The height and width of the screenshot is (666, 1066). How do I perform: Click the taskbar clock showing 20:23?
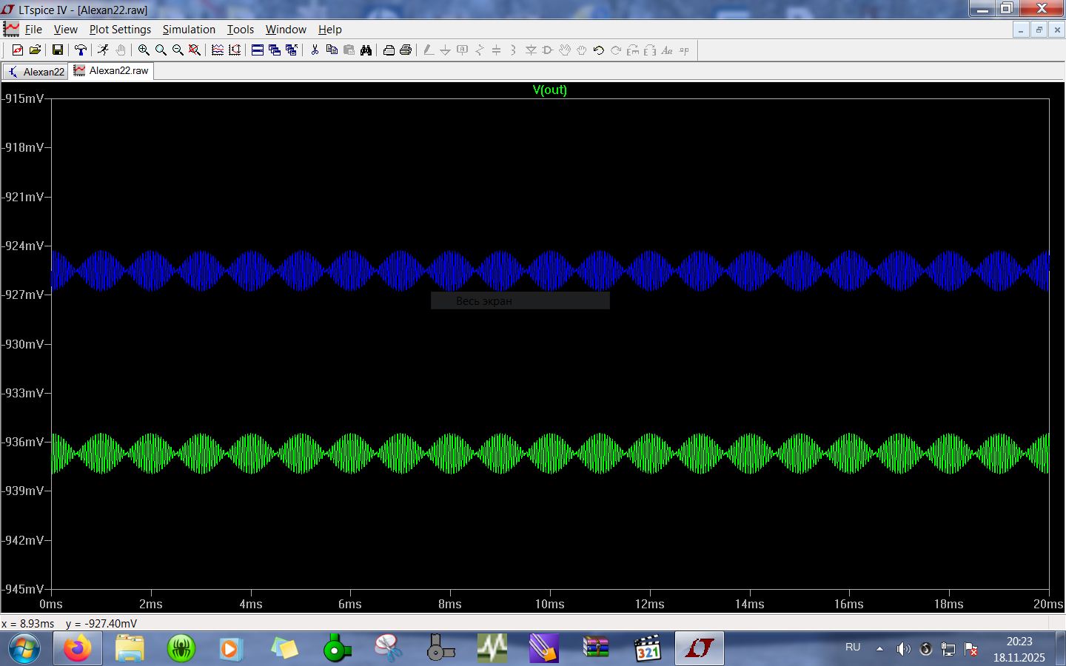coord(1019,649)
